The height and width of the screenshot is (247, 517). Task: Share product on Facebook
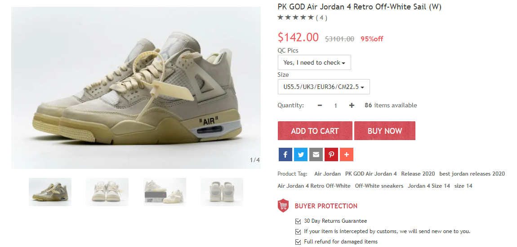(285, 154)
